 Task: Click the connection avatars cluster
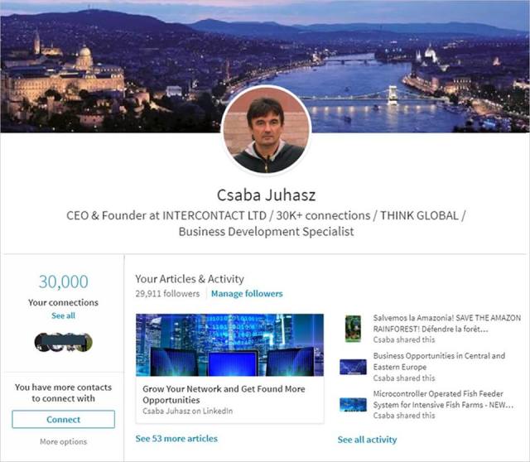(x=63, y=342)
